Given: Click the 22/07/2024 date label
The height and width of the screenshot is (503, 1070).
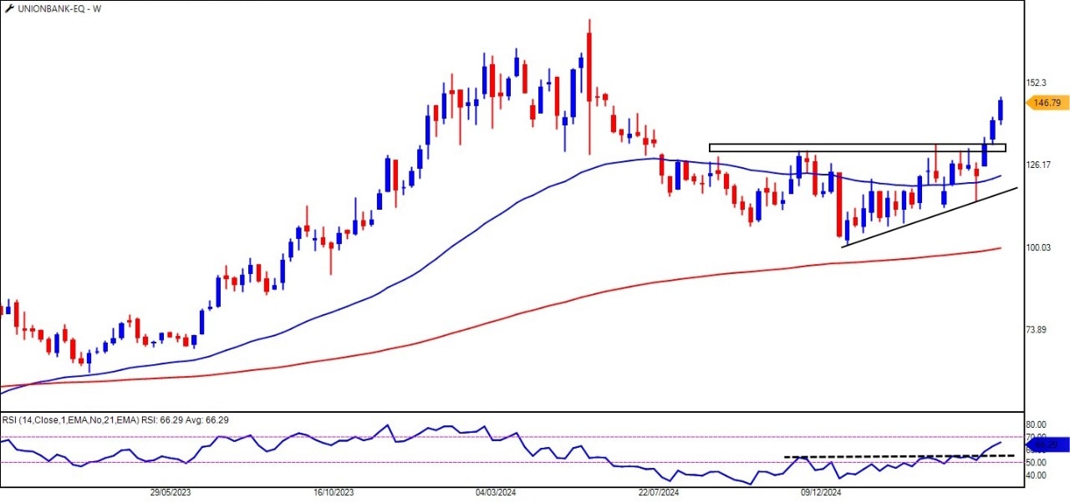Looking at the screenshot, I should [x=659, y=493].
